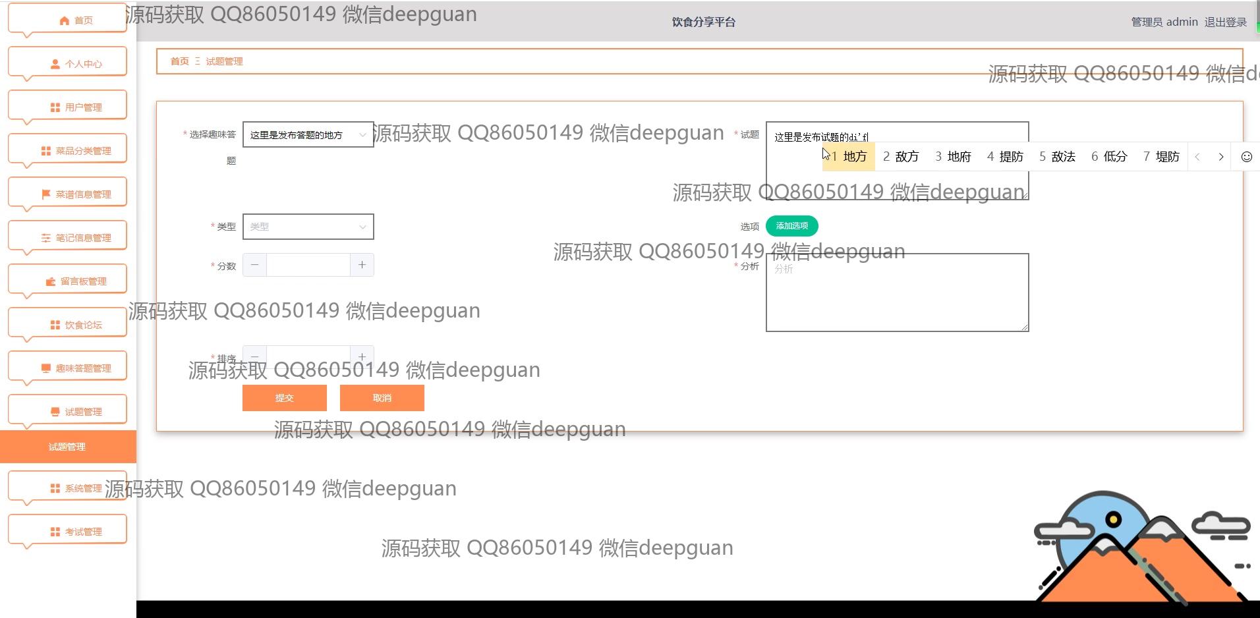Screen dimensions: 1260x618
Task: Open the 饮食论坛 sidebar menu
Action: pos(67,325)
